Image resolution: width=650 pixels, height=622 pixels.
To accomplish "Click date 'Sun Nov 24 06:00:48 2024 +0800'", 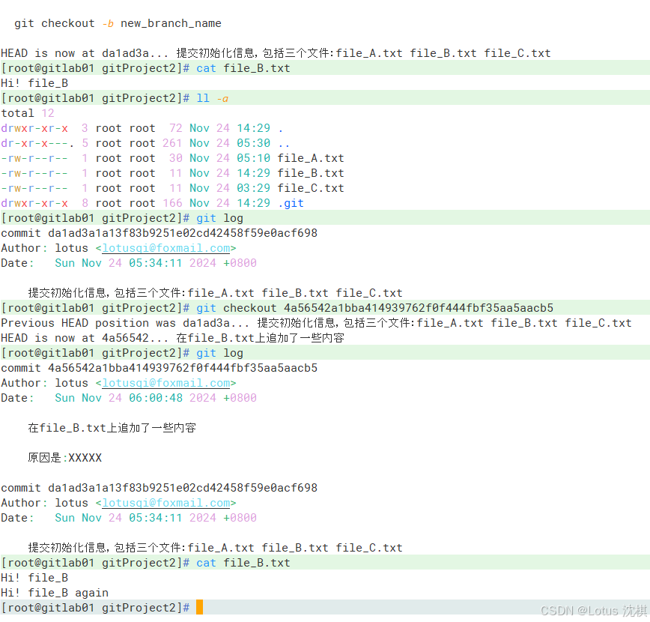I will pyautogui.click(x=156, y=398).
